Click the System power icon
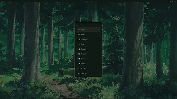The image size is (177, 99). pos(79,73)
